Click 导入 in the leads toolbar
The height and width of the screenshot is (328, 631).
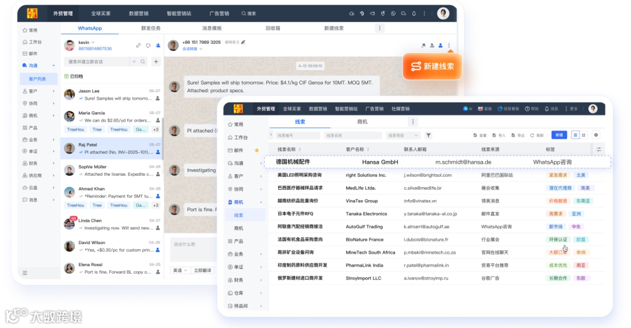(x=499, y=135)
